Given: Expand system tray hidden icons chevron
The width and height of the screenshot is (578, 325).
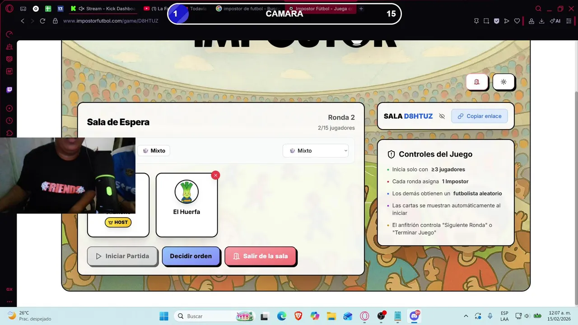Looking at the screenshot, I should point(466,316).
